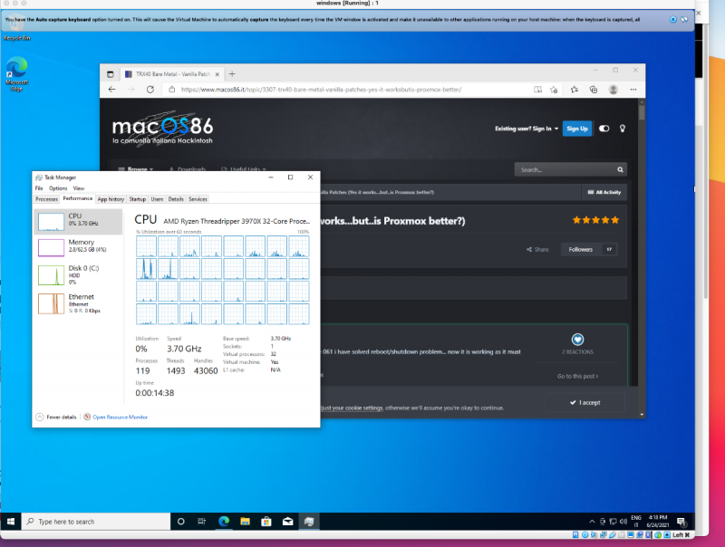This screenshot has height=547, width=725.
Task: Open Mail app from taskbar
Action: pyautogui.click(x=287, y=521)
